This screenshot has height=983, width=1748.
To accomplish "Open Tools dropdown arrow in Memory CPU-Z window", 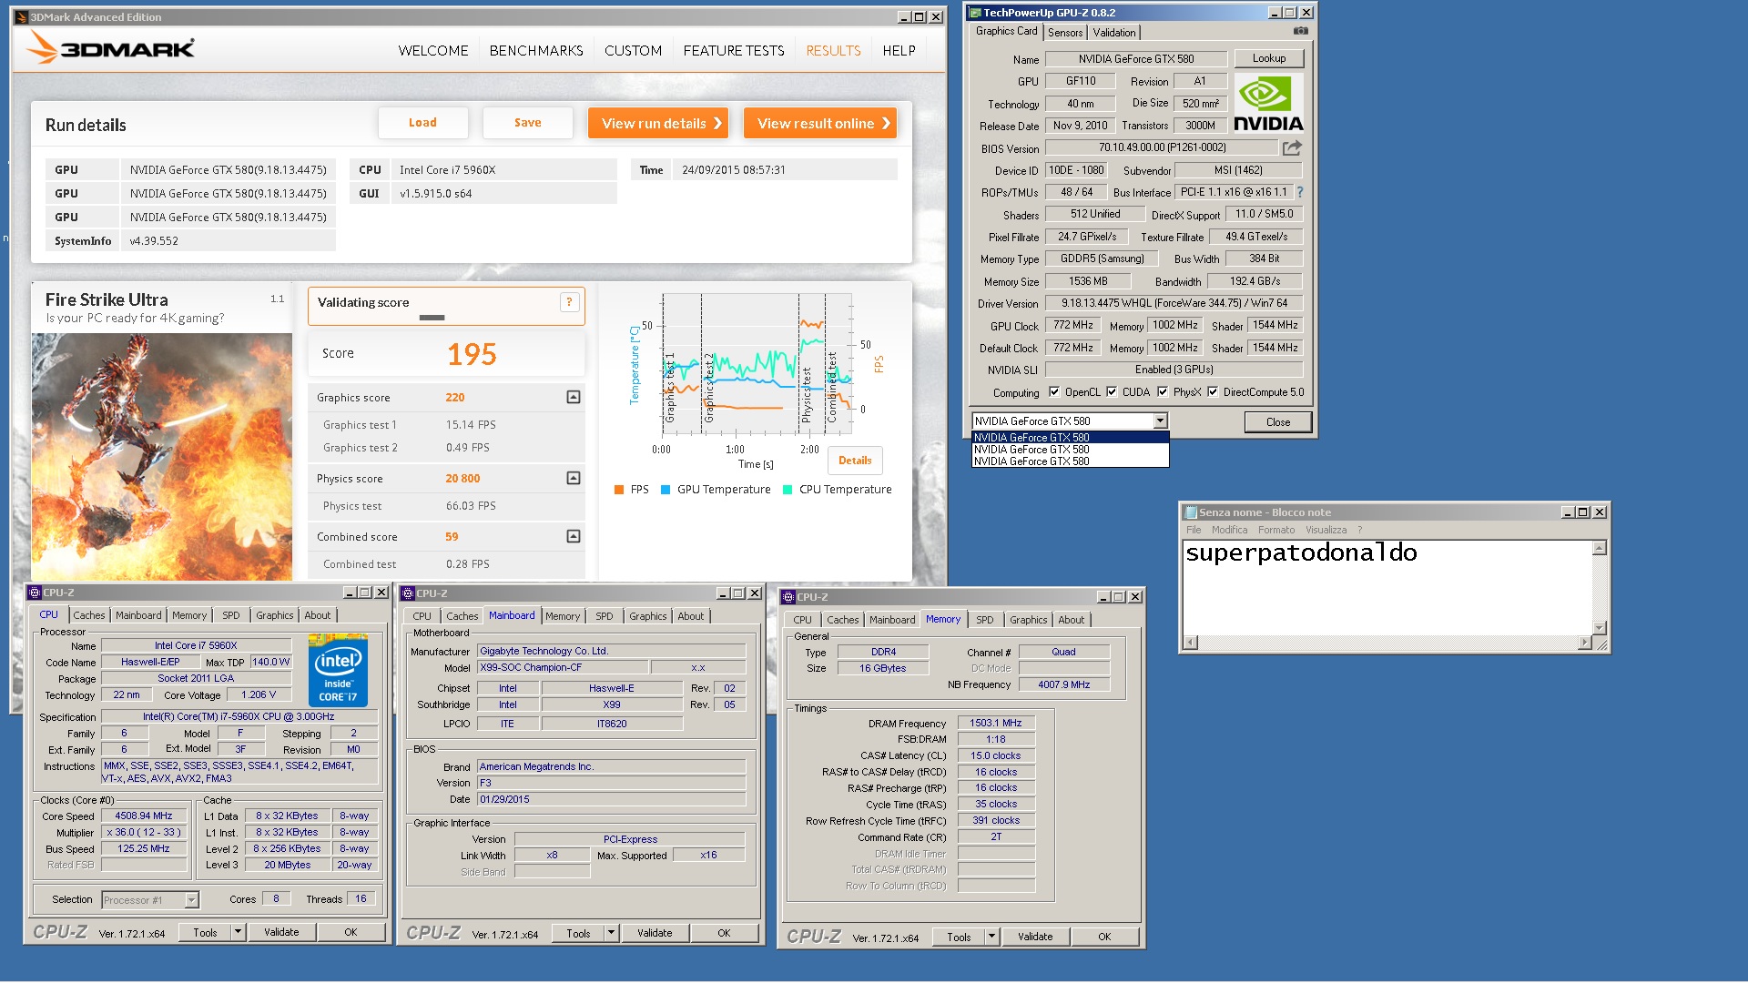I will point(991,937).
